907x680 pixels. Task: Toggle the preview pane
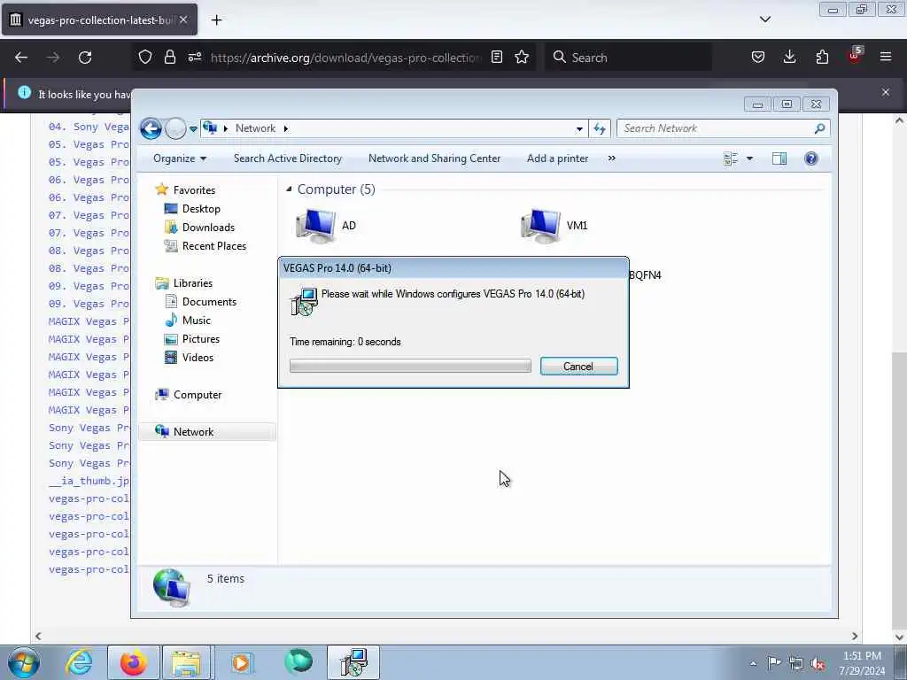click(x=779, y=158)
